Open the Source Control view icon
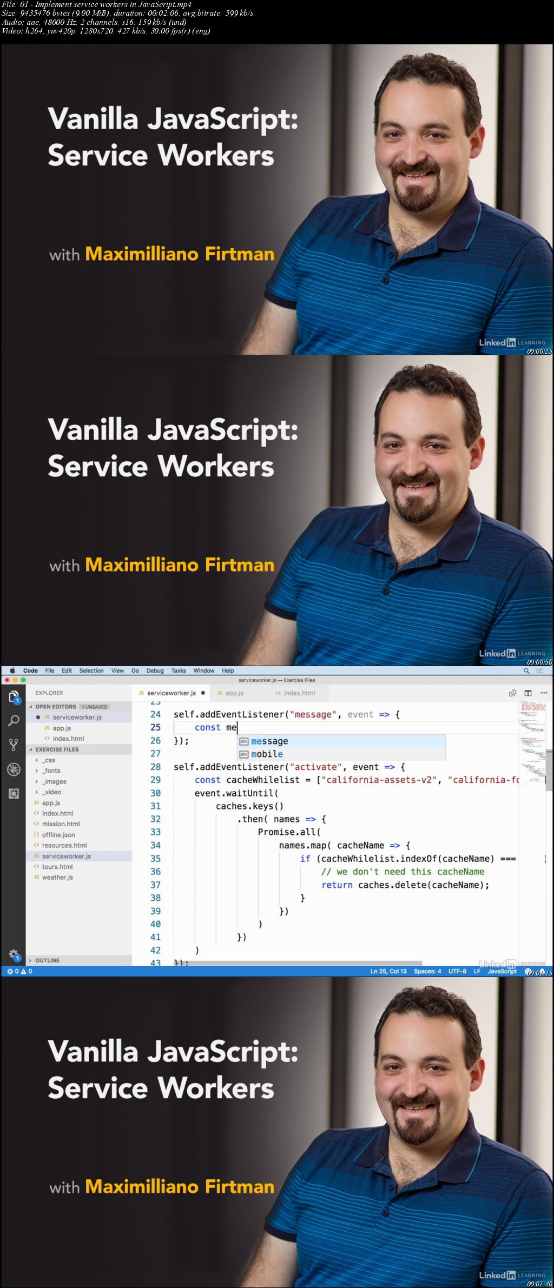Screen dimensions: 554x1288 coord(14,745)
